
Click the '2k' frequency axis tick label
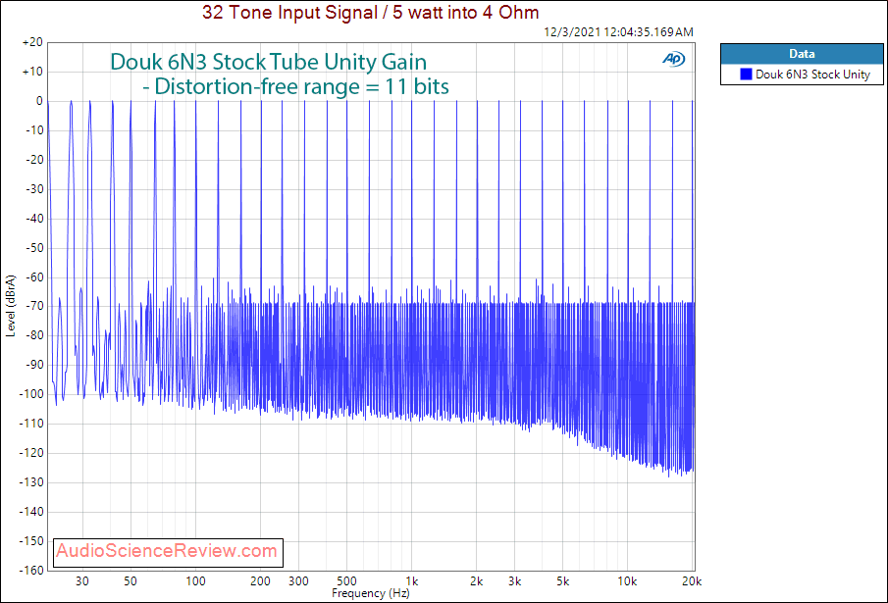point(476,581)
